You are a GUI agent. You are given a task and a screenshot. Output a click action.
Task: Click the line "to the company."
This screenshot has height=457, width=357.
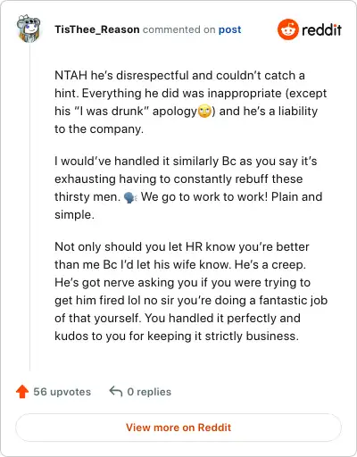click(99, 129)
